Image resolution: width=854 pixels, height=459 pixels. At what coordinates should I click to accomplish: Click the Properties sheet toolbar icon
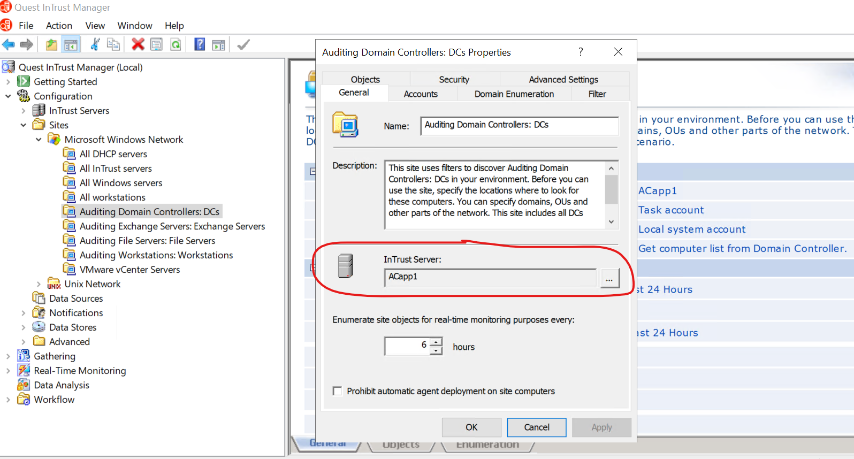click(156, 44)
